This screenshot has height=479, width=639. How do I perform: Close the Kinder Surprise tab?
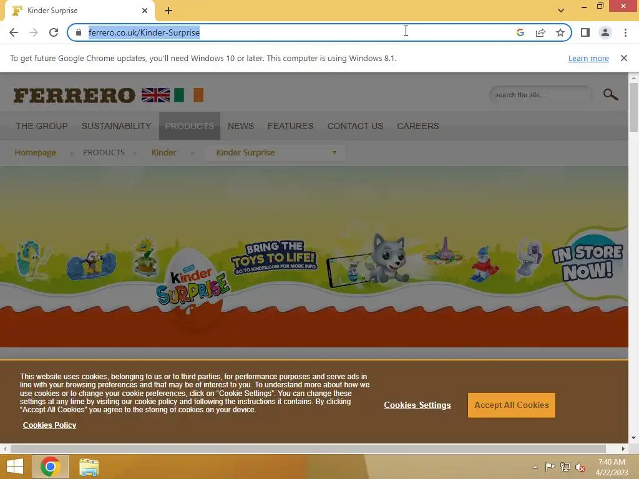tap(145, 11)
